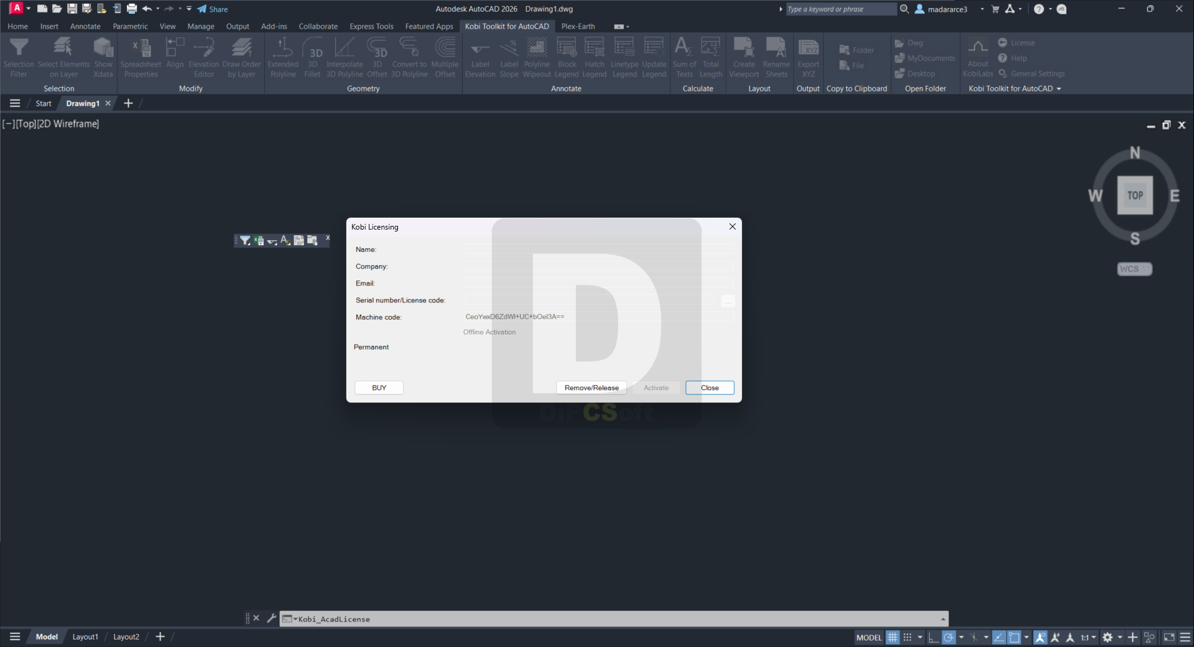Image resolution: width=1194 pixels, height=647 pixels.
Task: Click the Sum of Texts tool
Action: [684, 57]
